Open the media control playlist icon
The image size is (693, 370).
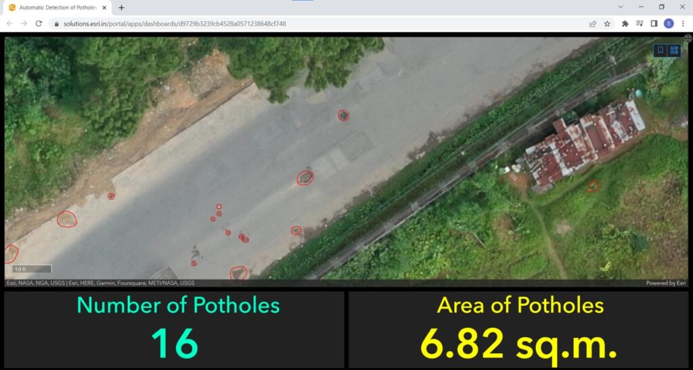pyautogui.click(x=640, y=23)
